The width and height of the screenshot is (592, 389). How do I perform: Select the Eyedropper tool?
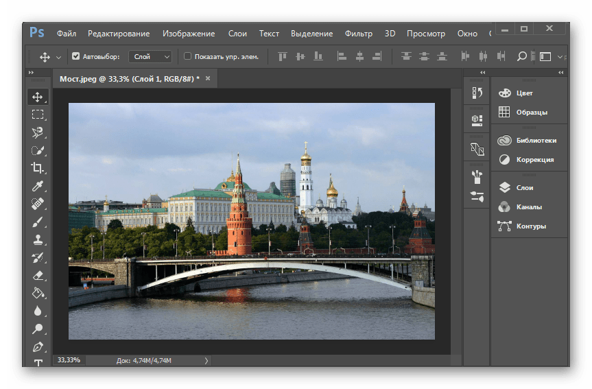37,186
